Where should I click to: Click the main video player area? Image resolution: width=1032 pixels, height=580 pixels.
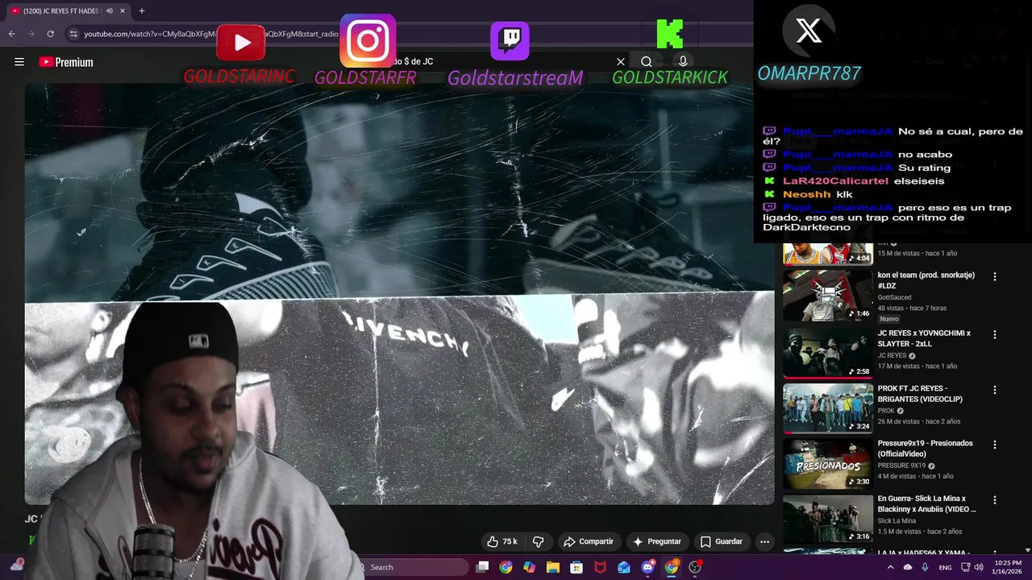(x=399, y=294)
